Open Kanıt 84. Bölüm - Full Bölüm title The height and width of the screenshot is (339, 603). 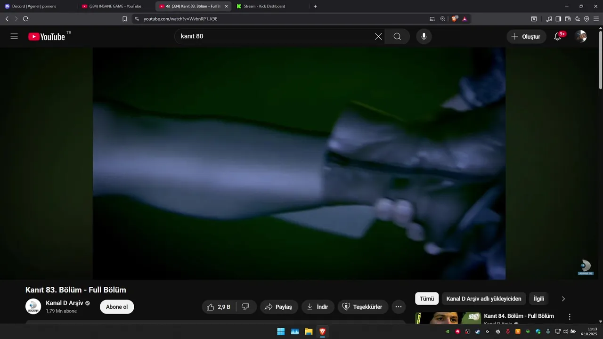coord(519,316)
